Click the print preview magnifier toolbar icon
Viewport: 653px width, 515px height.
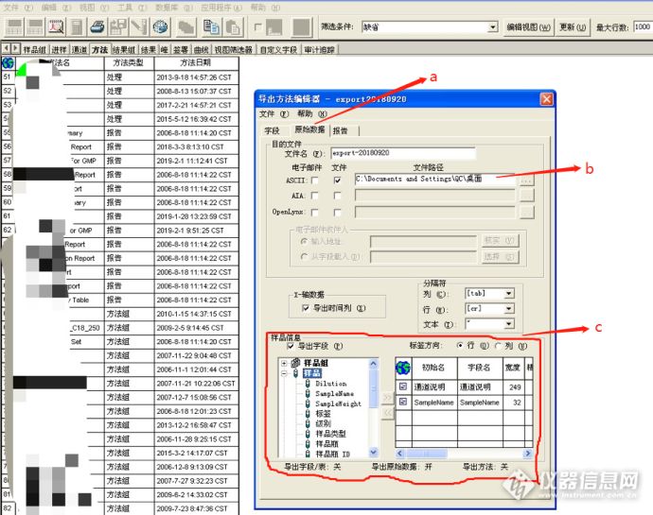tap(56, 27)
